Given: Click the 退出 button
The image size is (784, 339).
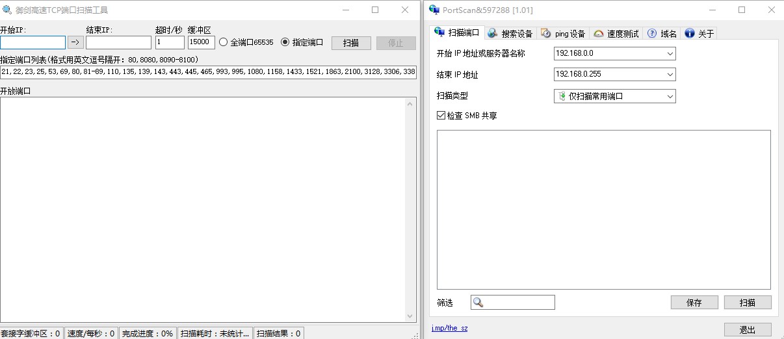Looking at the screenshot, I should click(748, 329).
